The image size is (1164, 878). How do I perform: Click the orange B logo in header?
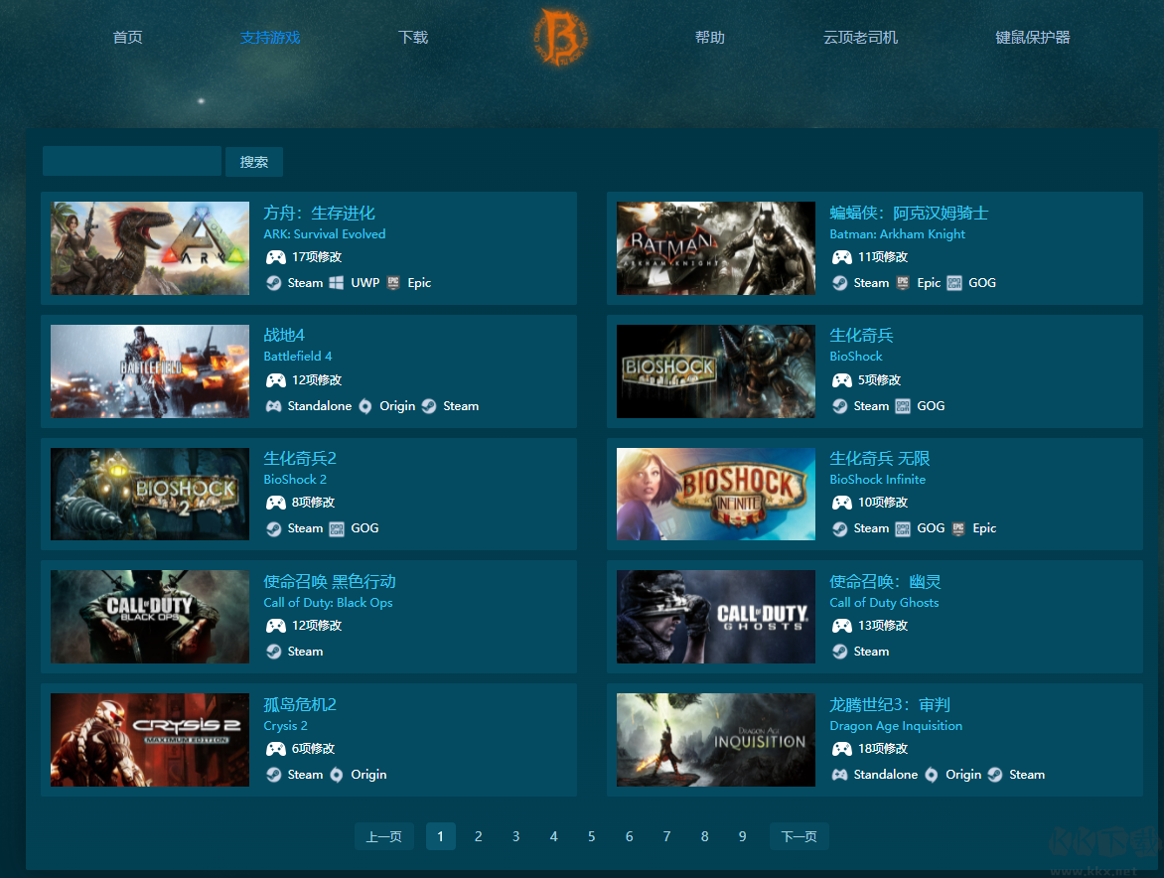(561, 38)
